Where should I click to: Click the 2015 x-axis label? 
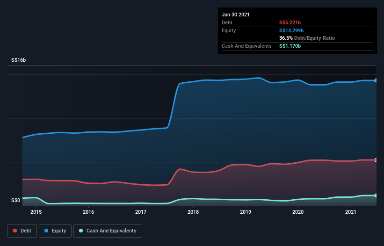tap(36, 212)
